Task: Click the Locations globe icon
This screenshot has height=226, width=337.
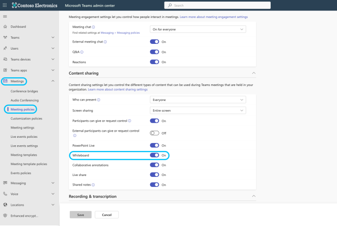Action: 5,204
